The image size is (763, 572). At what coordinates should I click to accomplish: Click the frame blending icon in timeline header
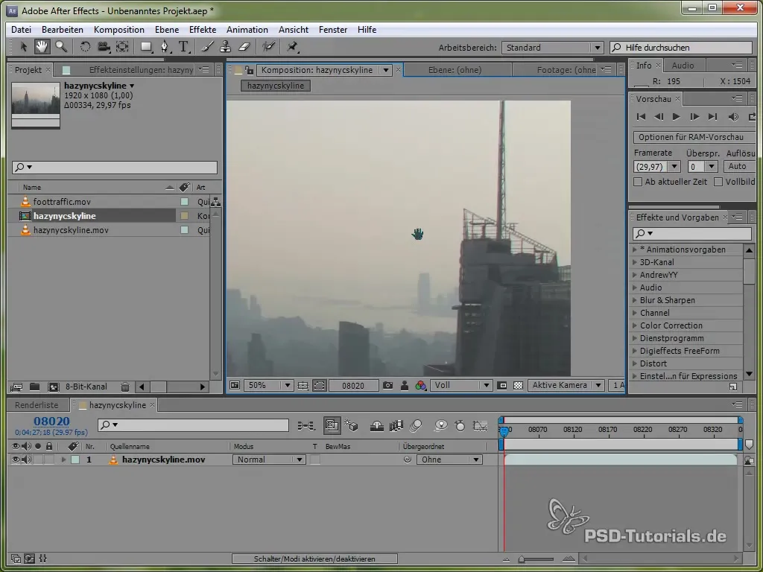pos(396,426)
